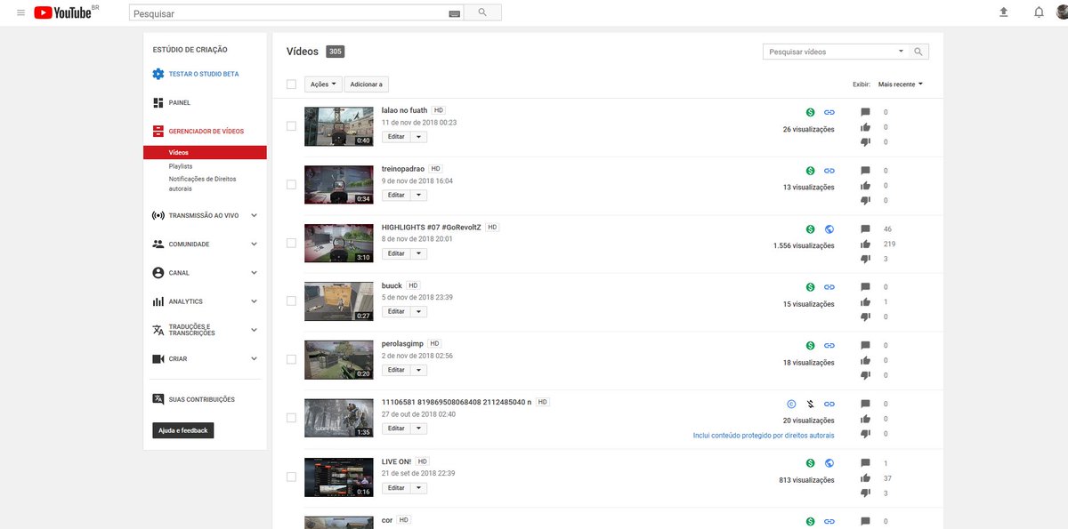The width and height of the screenshot is (1068, 529).
Task: Click comments icon for HIGHLIGHTS #07
Action: (x=865, y=228)
